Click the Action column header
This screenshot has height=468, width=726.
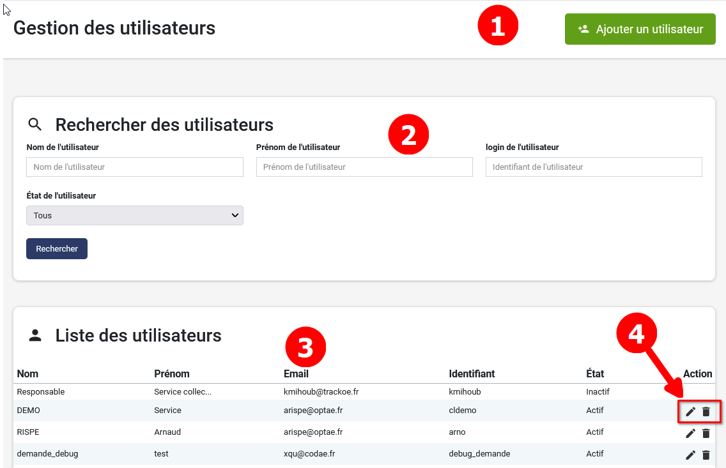pos(697,374)
